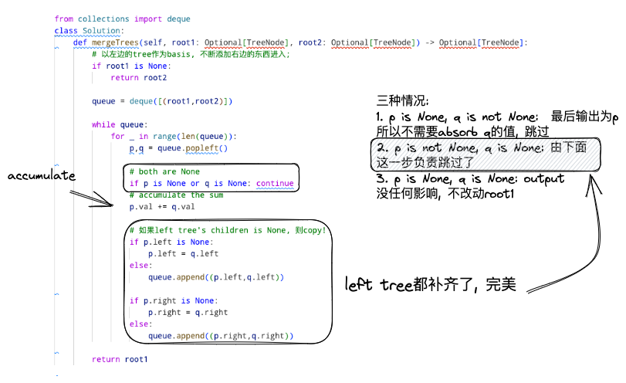Viewport: 626px width, 383px height.
Task: Click the "class Solution" declaration
Action: point(88,31)
